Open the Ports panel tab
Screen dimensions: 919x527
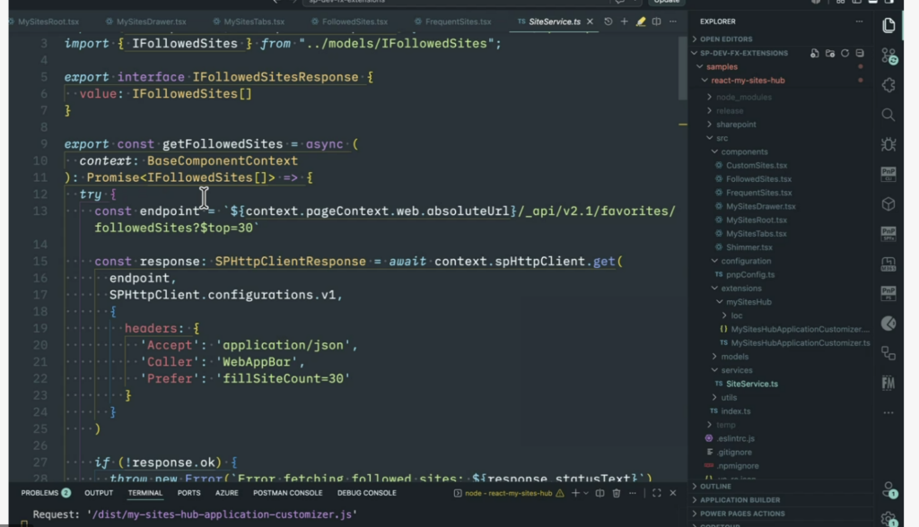[x=188, y=493]
